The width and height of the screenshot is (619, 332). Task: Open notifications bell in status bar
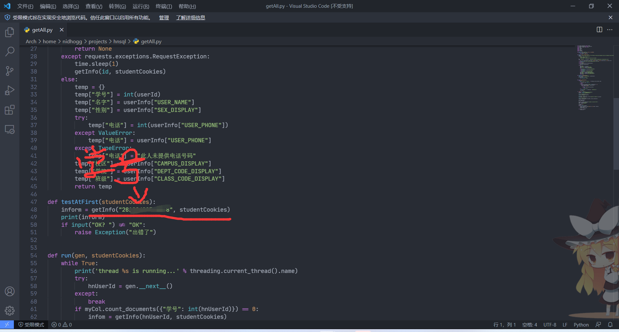(610, 325)
